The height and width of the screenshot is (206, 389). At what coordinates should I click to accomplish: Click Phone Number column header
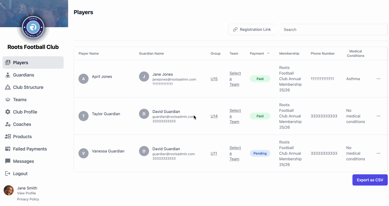323,53
